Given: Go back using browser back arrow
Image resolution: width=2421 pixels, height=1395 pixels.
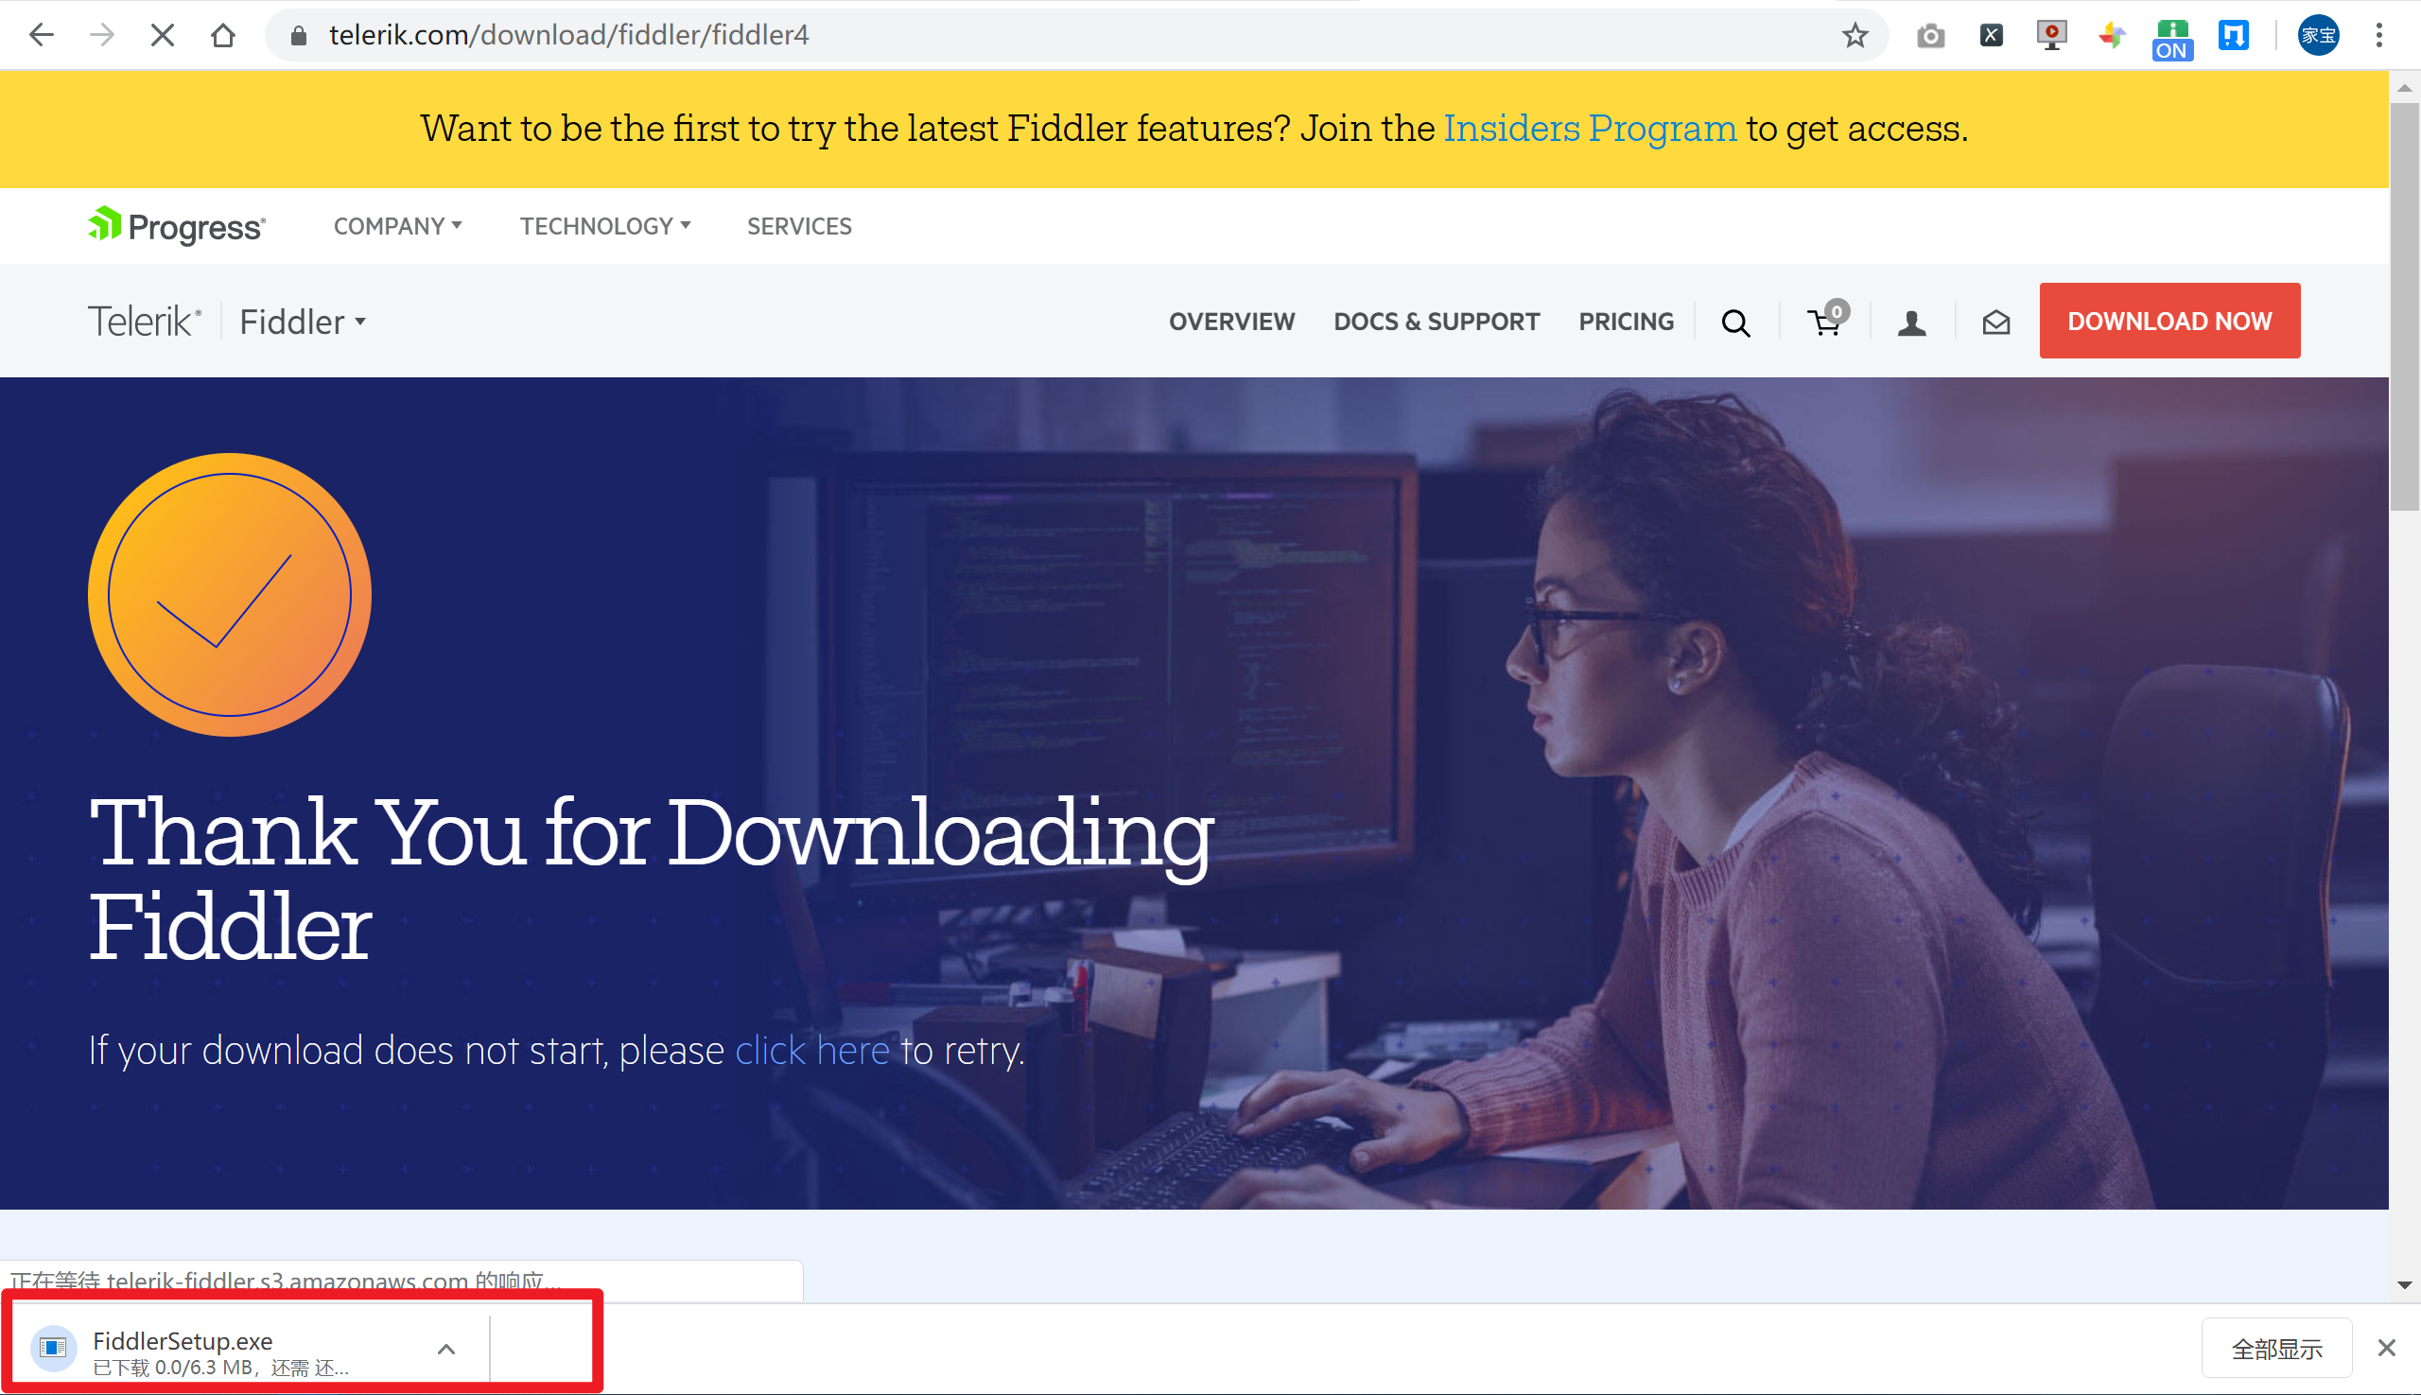Looking at the screenshot, I should click(x=42, y=35).
